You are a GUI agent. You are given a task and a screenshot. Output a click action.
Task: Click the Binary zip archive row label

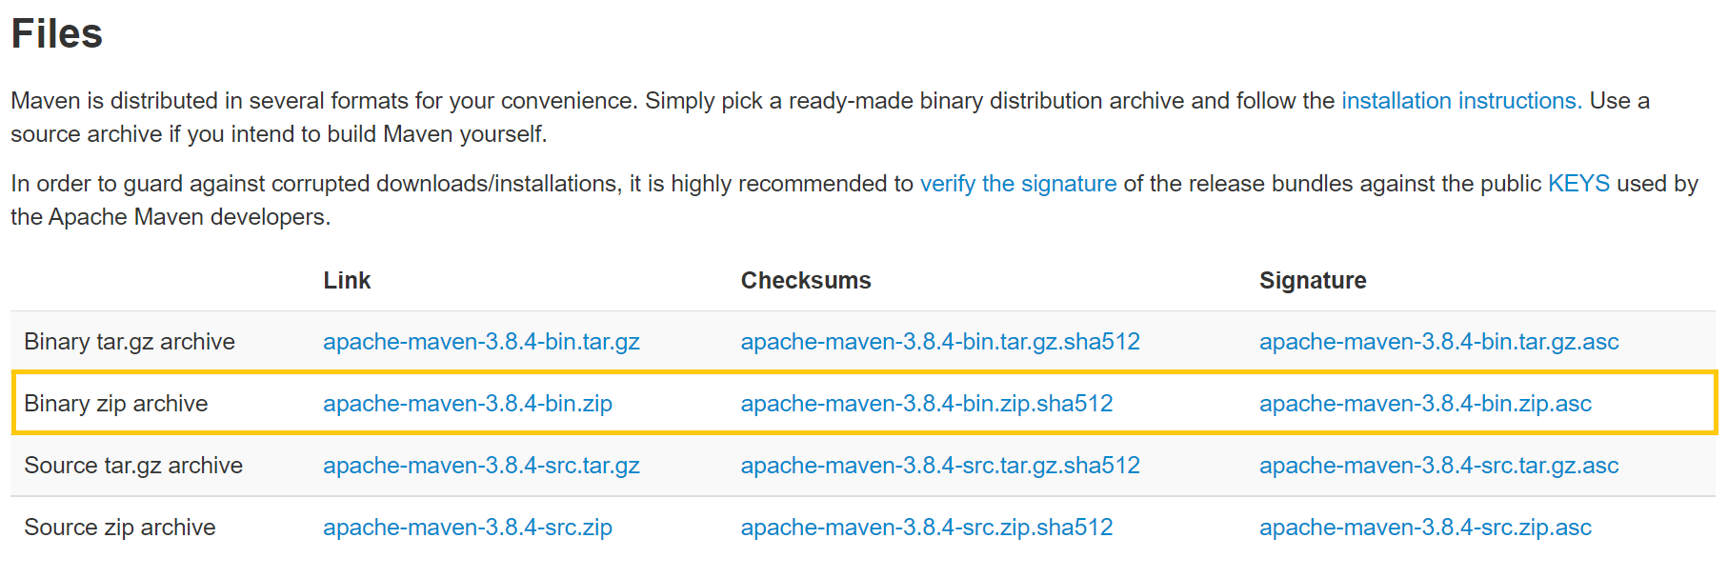(115, 404)
